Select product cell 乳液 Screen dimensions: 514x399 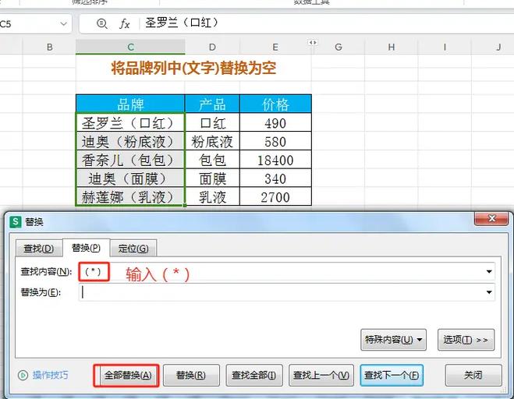212,196
